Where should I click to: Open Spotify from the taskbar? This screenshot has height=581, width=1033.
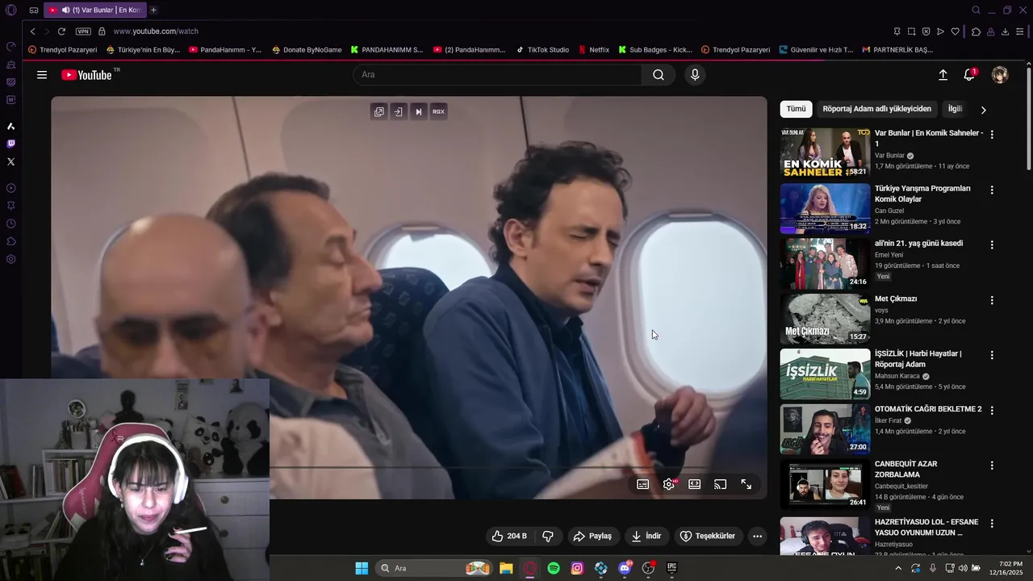tap(554, 568)
